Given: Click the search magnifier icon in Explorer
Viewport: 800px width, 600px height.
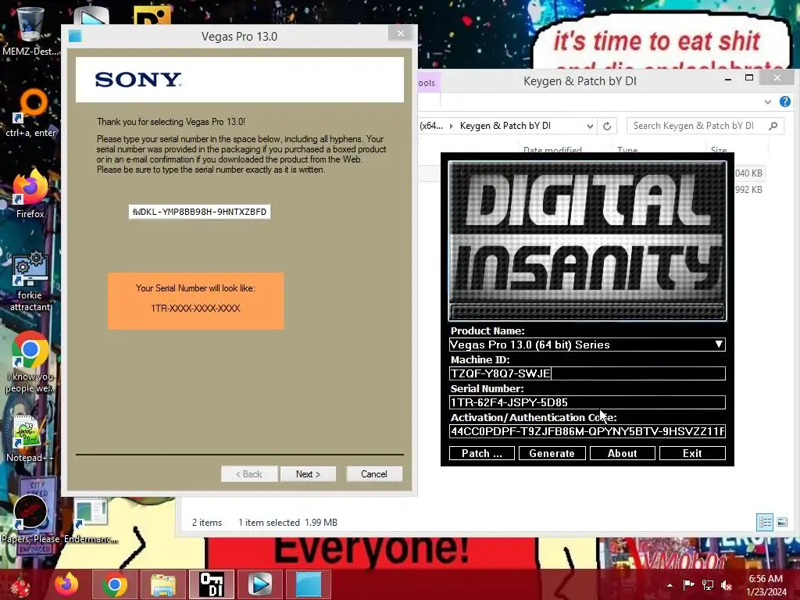Looking at the screenshot, I should 773,126.
